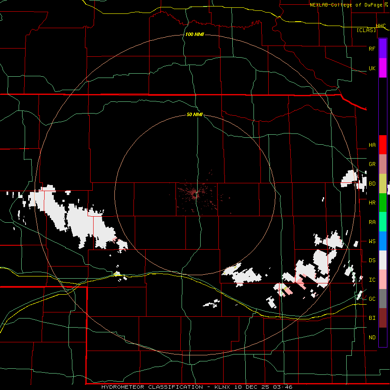Click the "10 DEC 25" date text

click(x=253, y=387)
